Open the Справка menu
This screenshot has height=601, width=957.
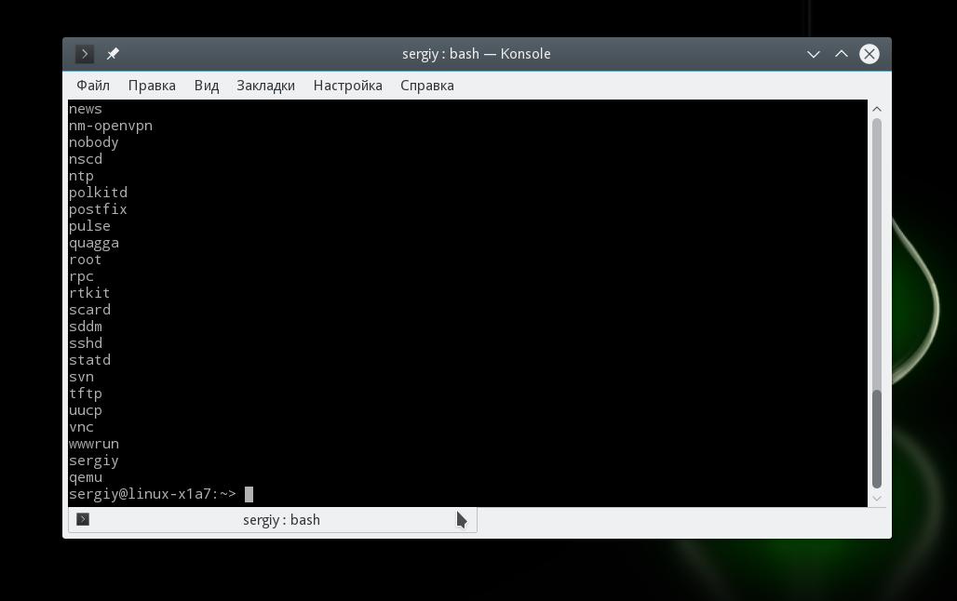click(427, 86)
